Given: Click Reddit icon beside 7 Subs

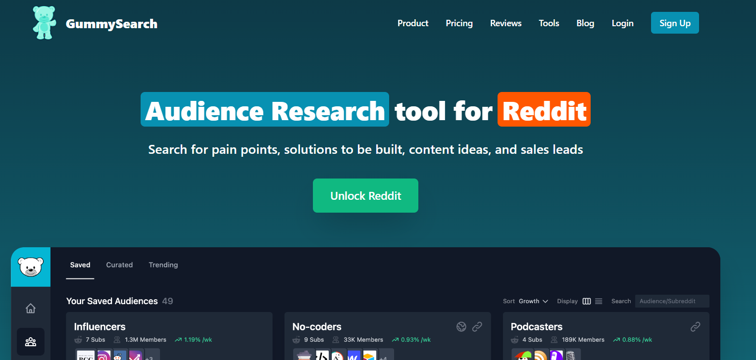Looking at the screenshot, I should tap(78, 340).
